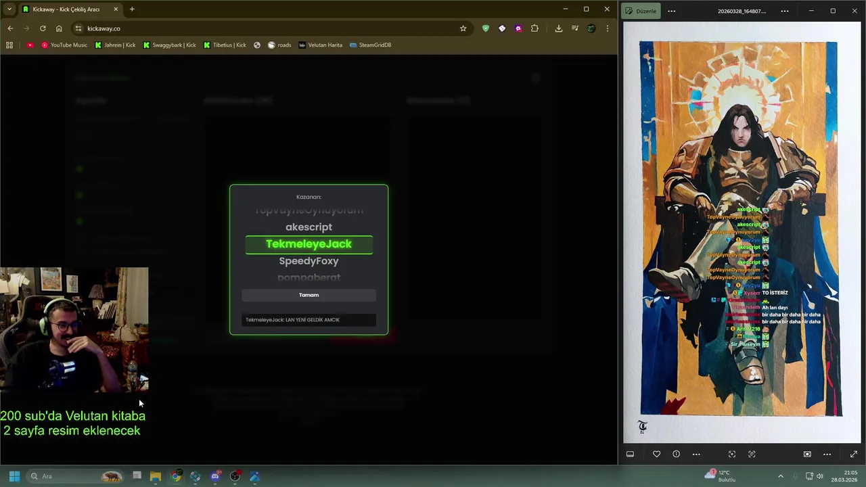The height and width of the screenshot is (487, 866).
Task: Open the SteamGridDB bookmark
Action: [x=370, y=45]
